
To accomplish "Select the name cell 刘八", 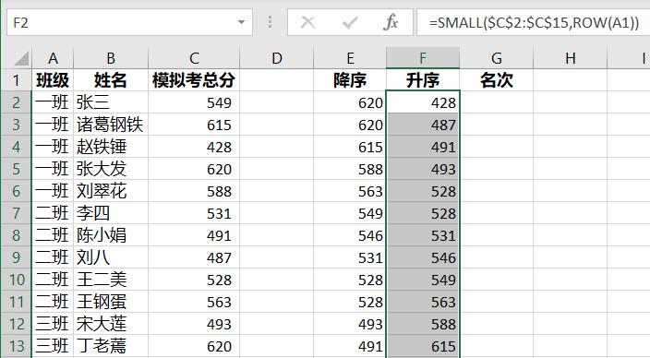I will tap(111, 257).
